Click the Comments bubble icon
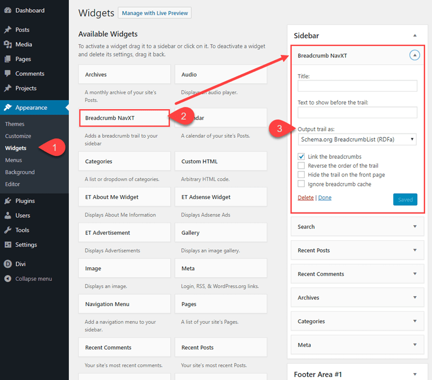The image size is (432, 380). (x=8, y=74)
